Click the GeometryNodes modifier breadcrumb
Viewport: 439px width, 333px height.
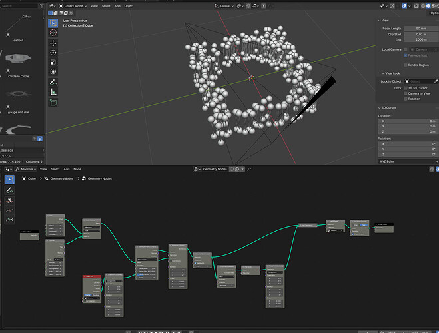[59, 178]
